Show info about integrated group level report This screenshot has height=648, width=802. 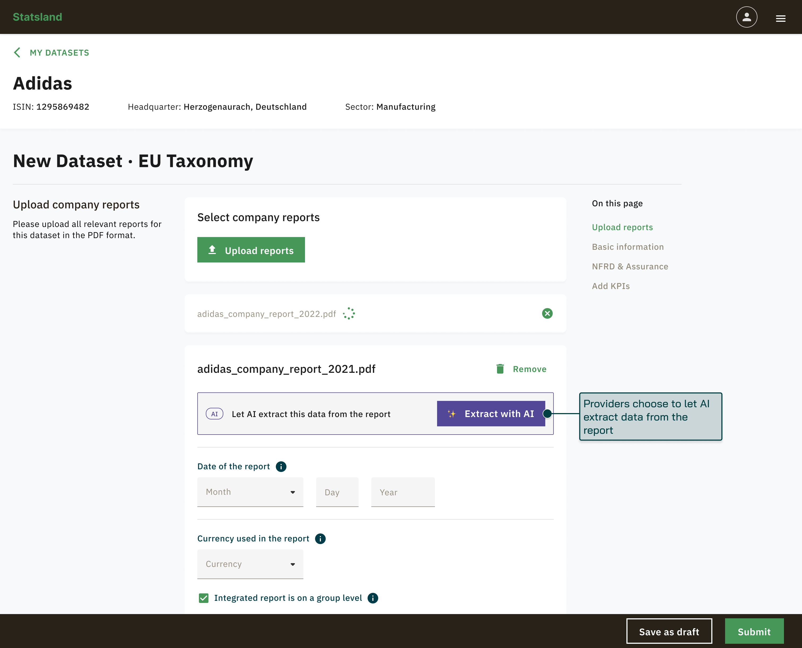click(x=373, y=598)
